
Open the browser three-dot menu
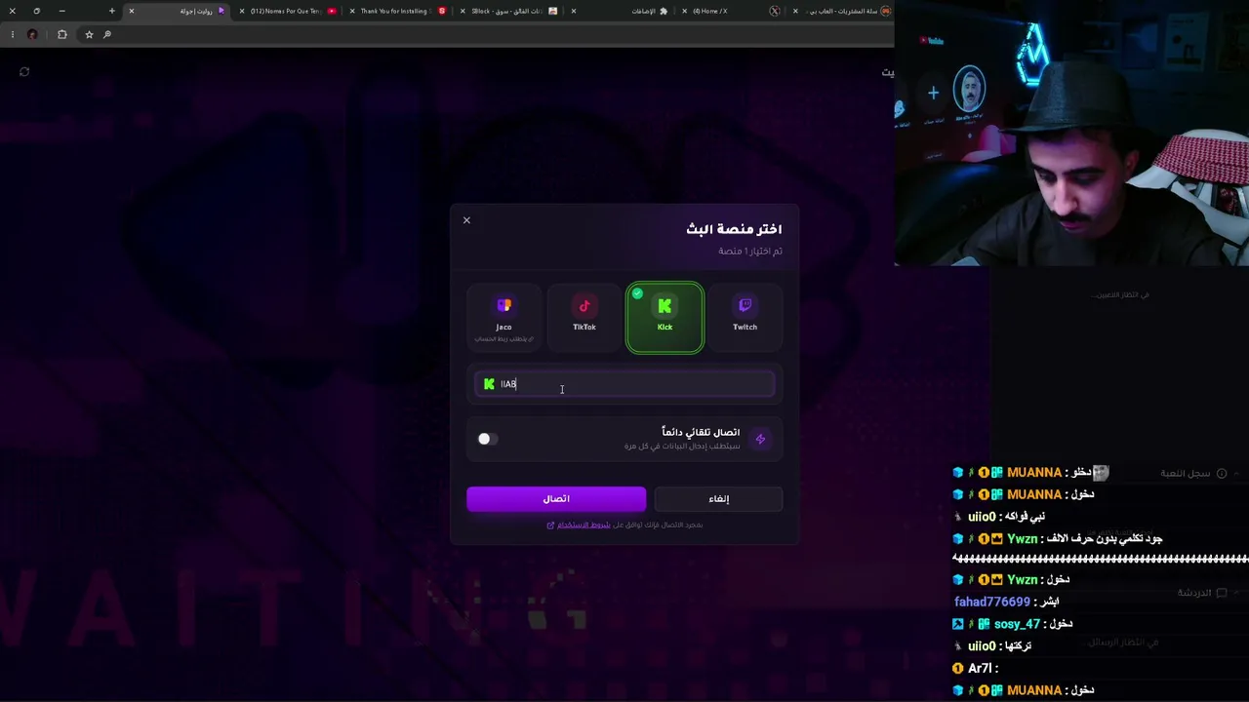(x=12, y=34)
